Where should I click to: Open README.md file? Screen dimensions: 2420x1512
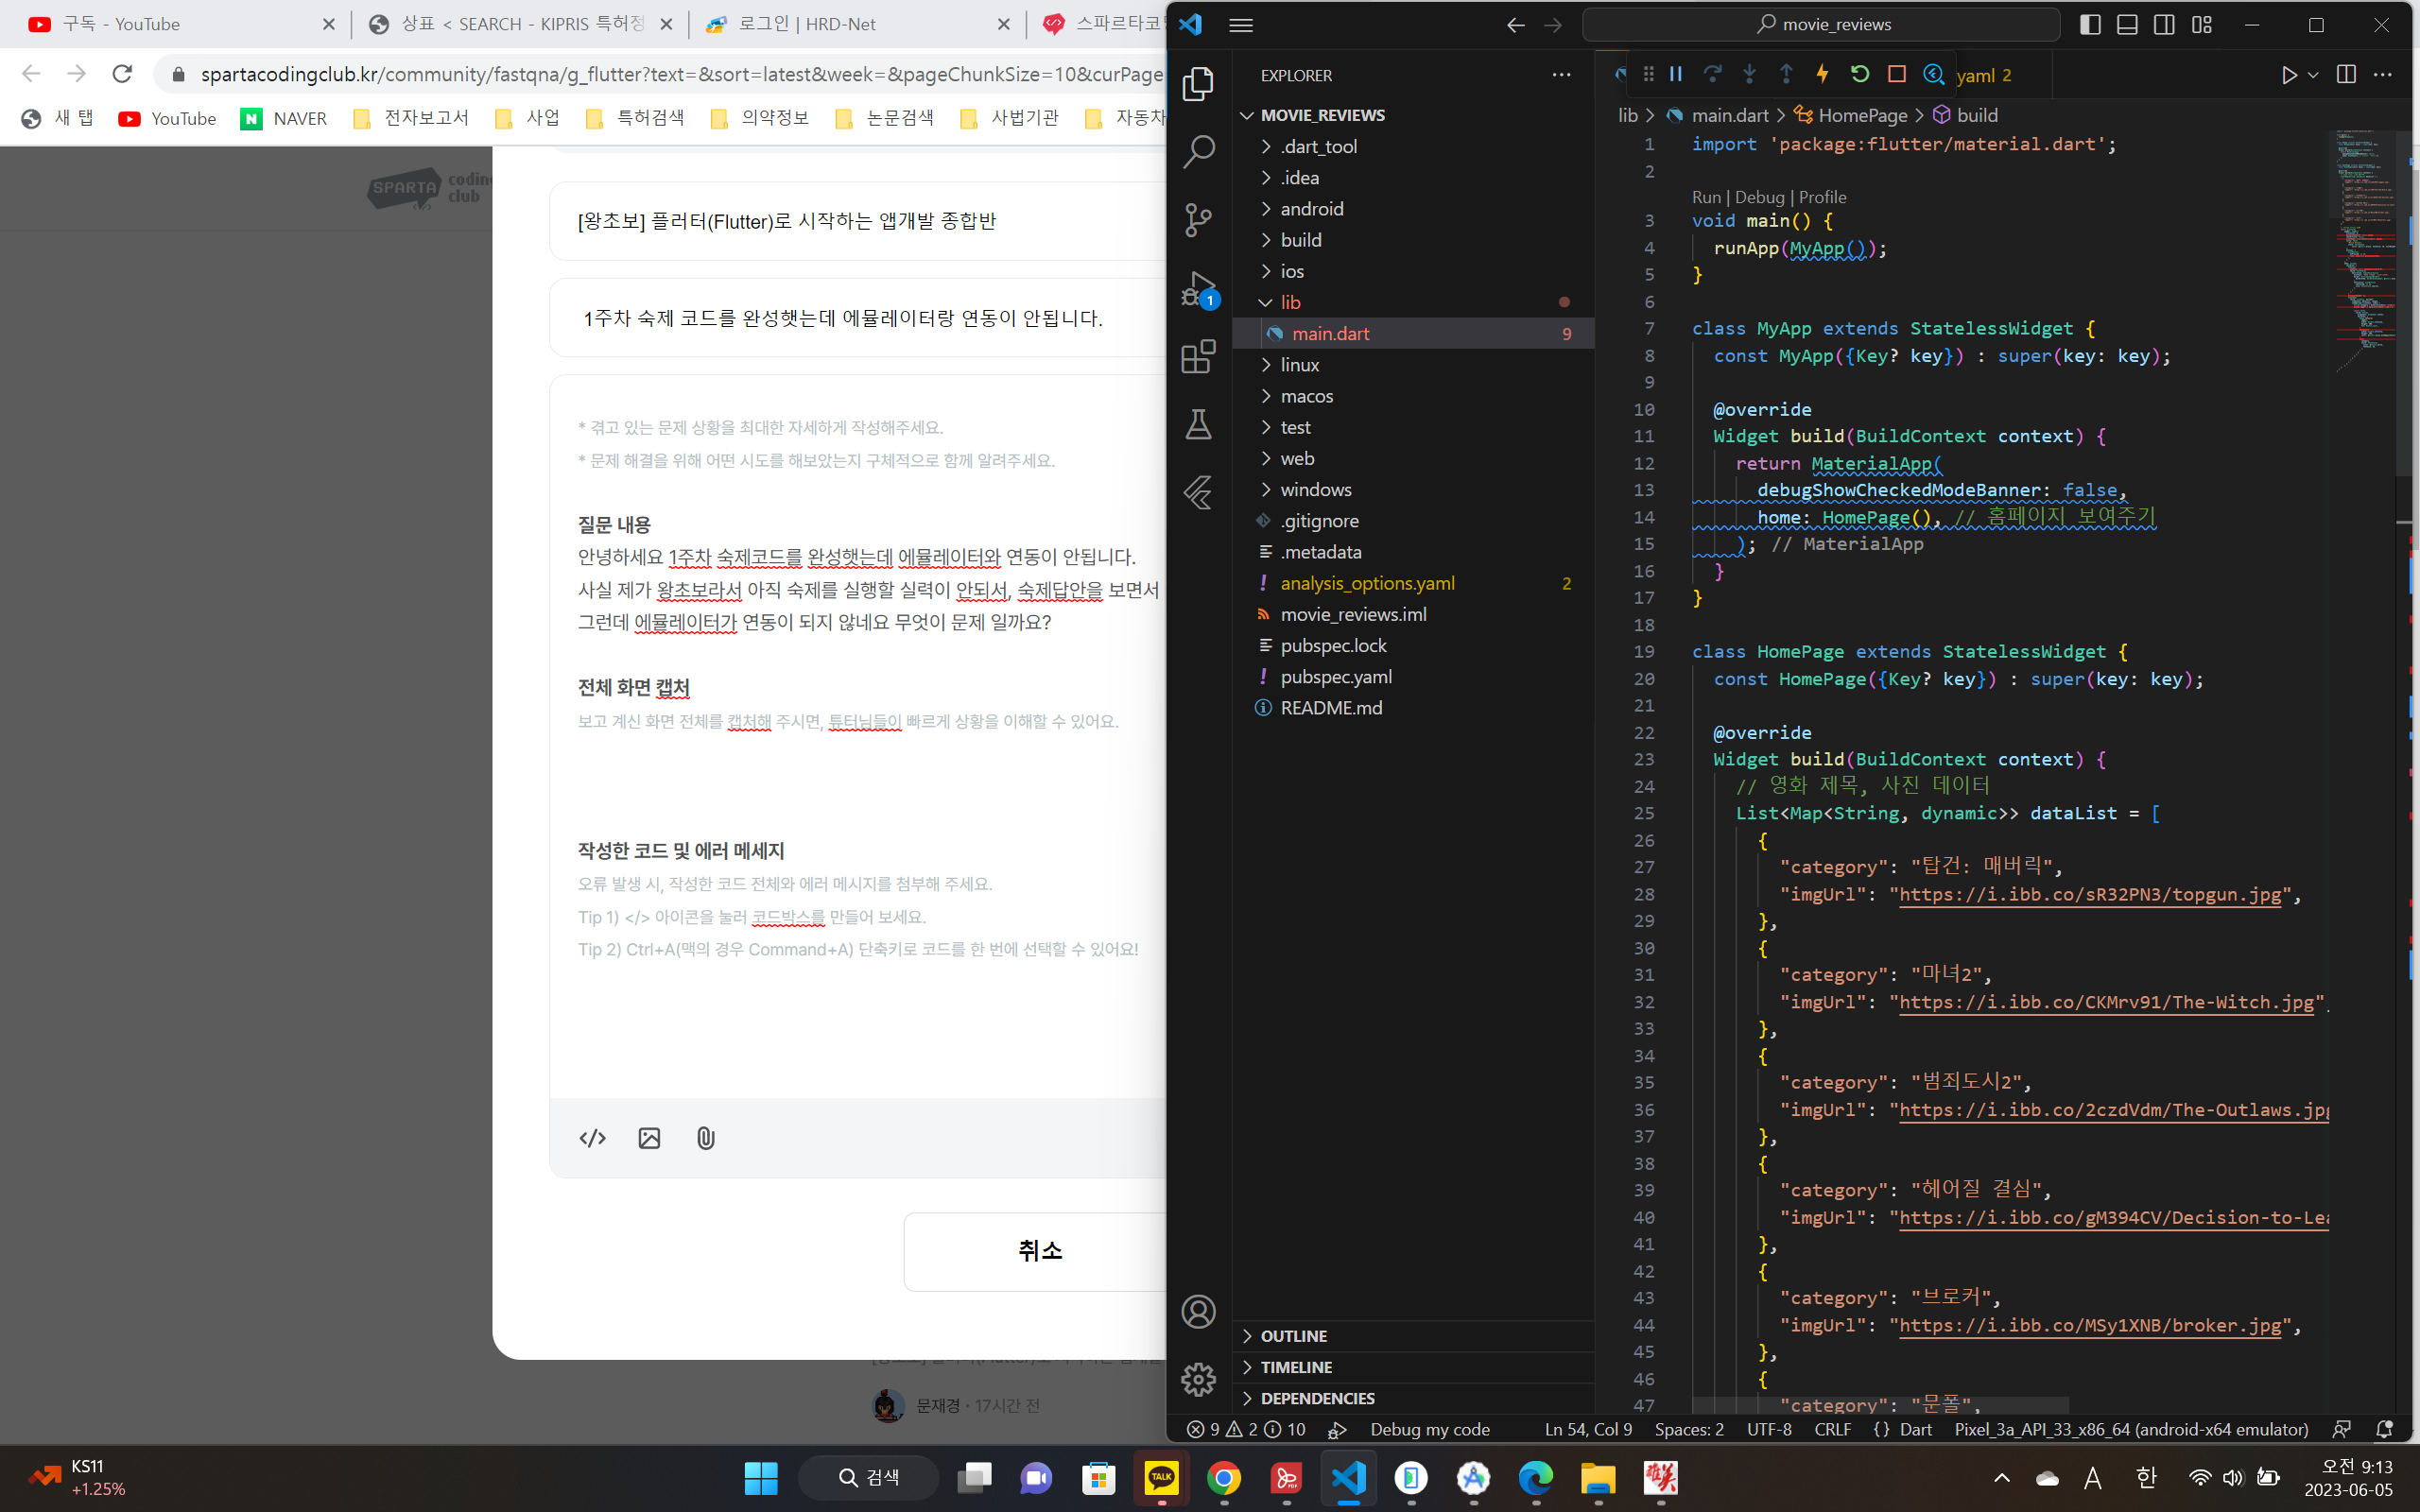tap(1413, 707)
